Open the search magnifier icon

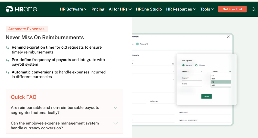[x=254, y=9]
